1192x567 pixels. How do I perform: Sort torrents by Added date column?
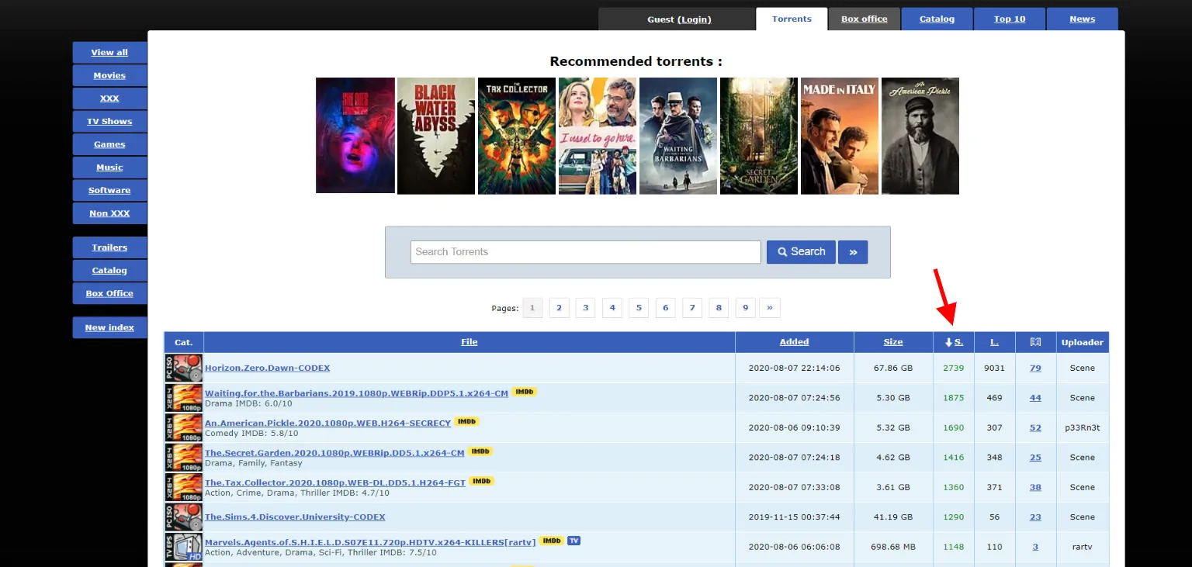point(795,342)
